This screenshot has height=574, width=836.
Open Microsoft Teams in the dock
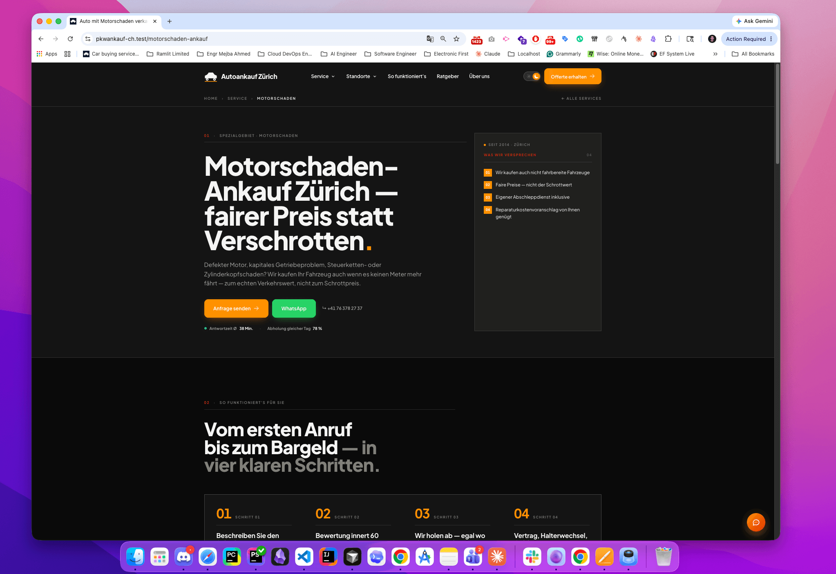(473, 556)
